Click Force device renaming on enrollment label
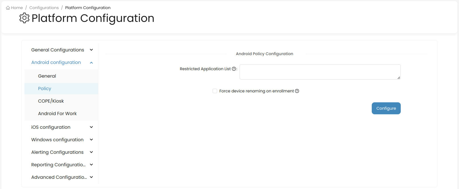 257,91
